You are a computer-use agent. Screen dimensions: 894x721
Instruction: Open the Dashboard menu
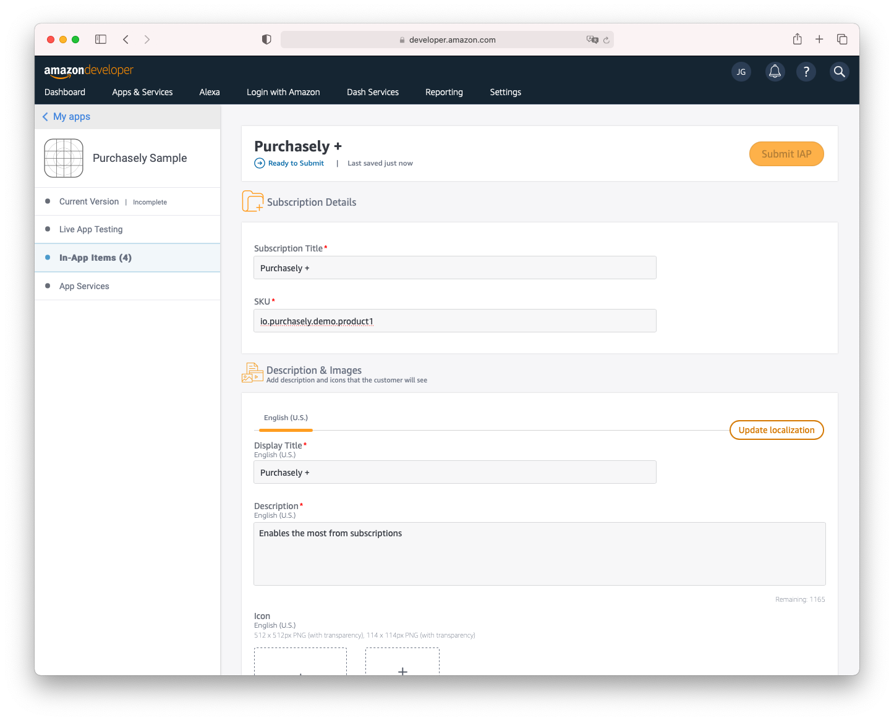point(65,92)
